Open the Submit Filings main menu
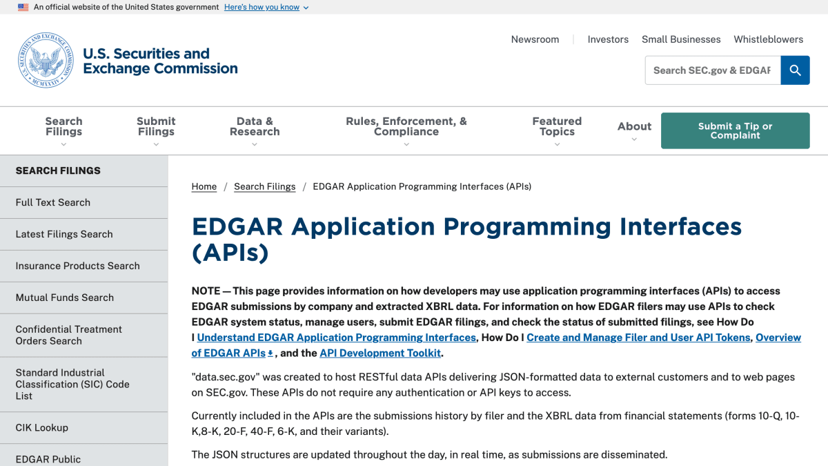828x466 pixels. tap(156, 126)
